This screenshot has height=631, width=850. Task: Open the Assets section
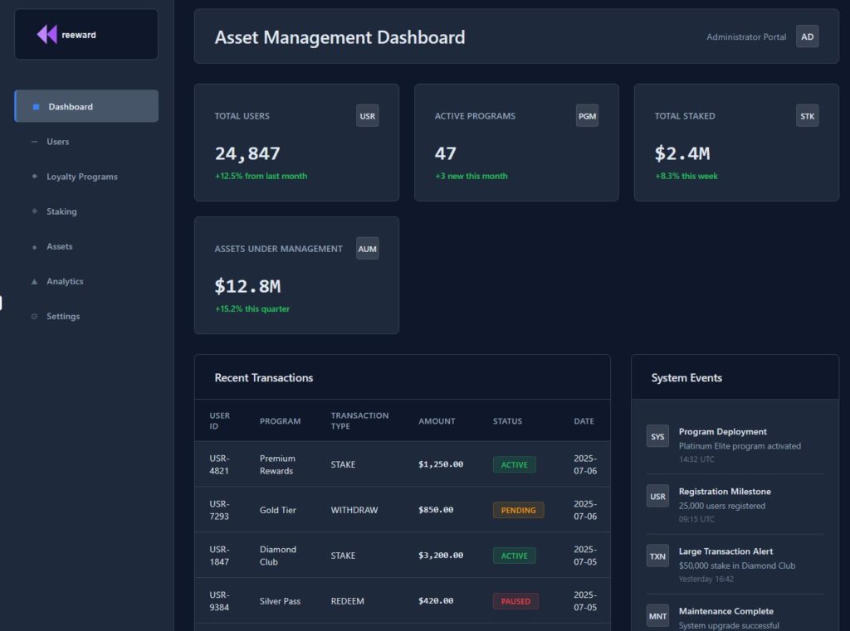click(86, 246)
